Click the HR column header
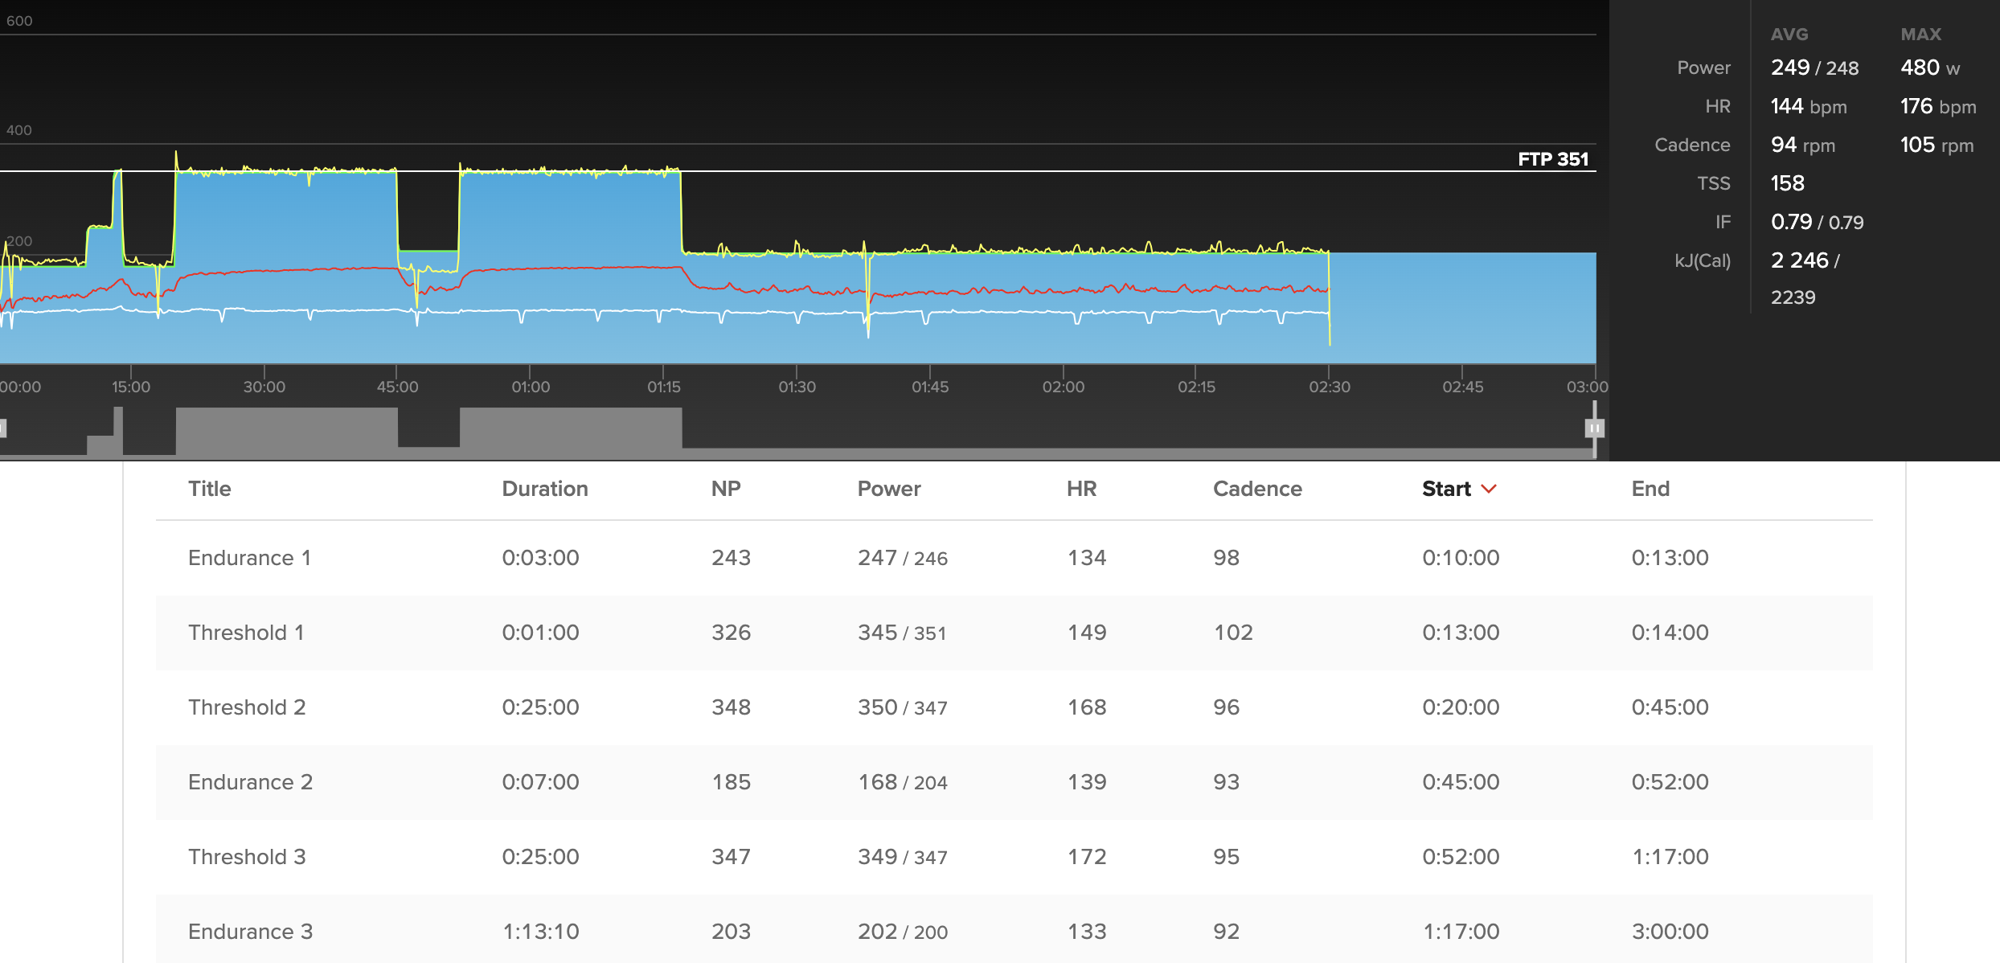The width and height of the screenshot is (2000, 963). point(1081,489)
